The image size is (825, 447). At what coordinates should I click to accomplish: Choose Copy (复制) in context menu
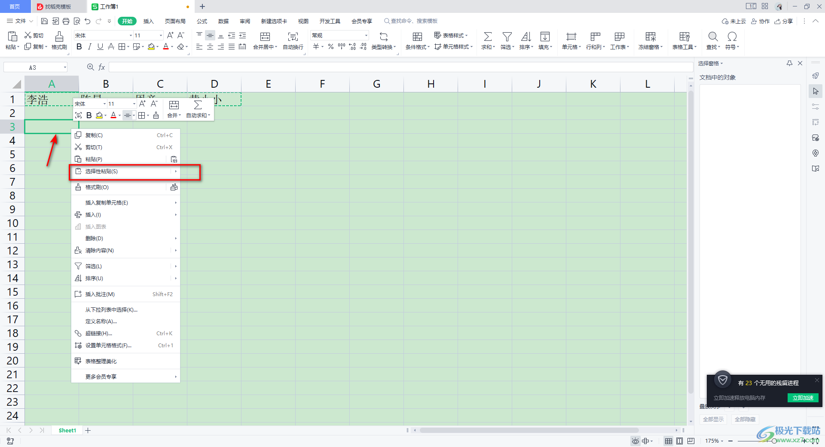click(x=125, y=135)
